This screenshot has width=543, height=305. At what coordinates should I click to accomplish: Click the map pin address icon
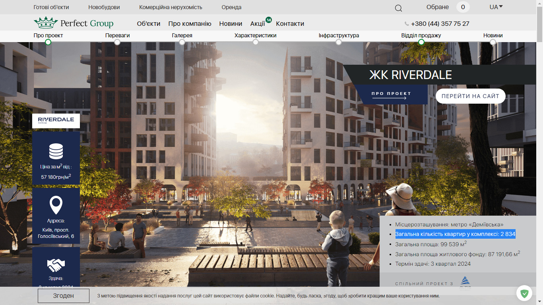(56, 205)
